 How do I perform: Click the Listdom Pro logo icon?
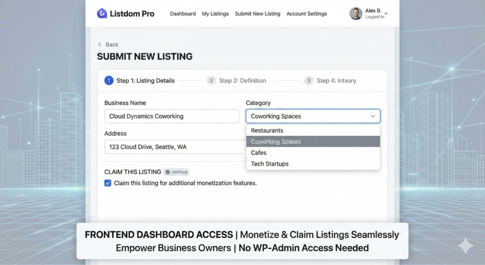pyautogui.click(x=102, y=14)
